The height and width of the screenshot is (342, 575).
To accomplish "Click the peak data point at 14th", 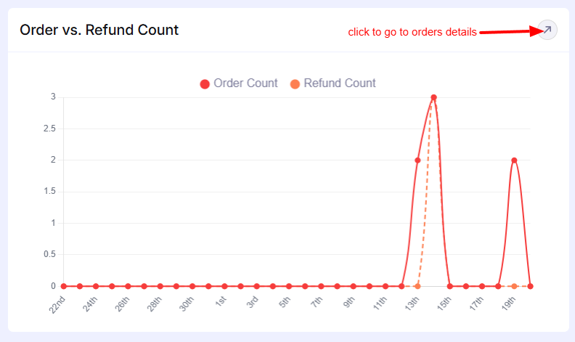I will point(433,97).
